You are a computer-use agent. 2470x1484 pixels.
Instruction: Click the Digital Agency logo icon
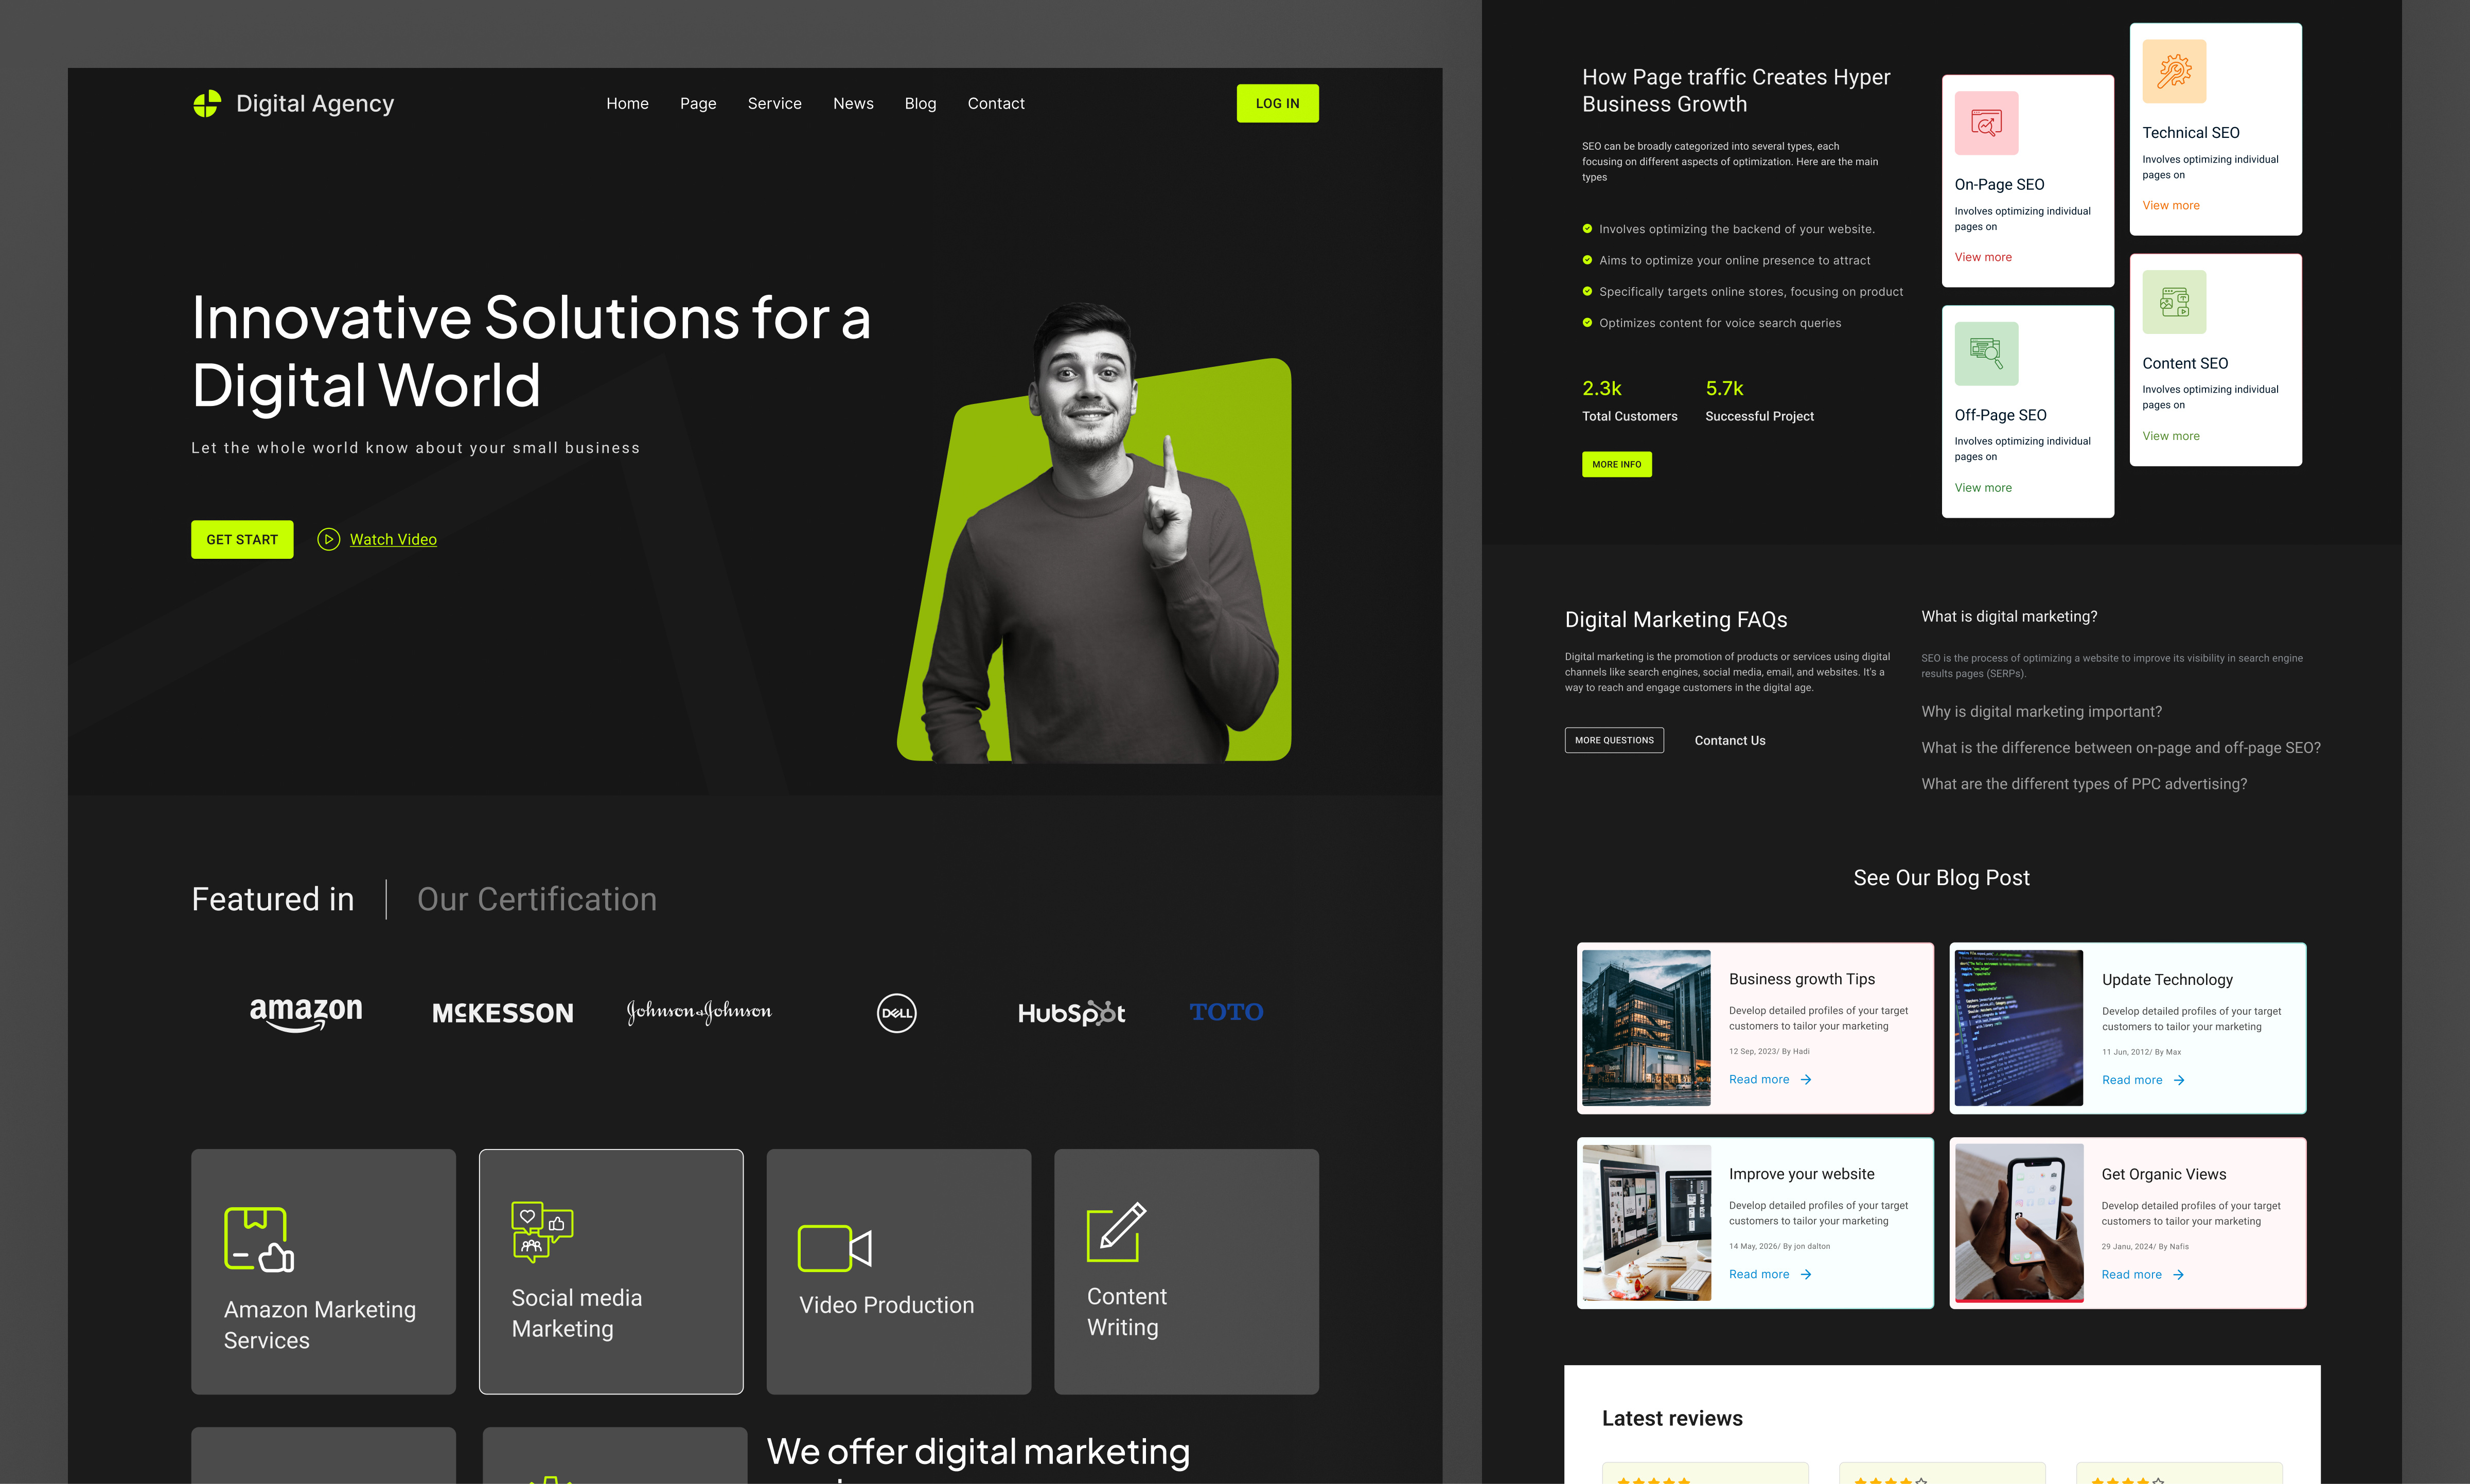(x=207, y=103)
